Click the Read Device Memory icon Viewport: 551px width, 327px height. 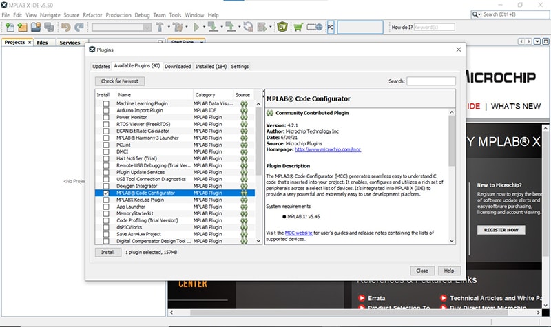point(231,27)
